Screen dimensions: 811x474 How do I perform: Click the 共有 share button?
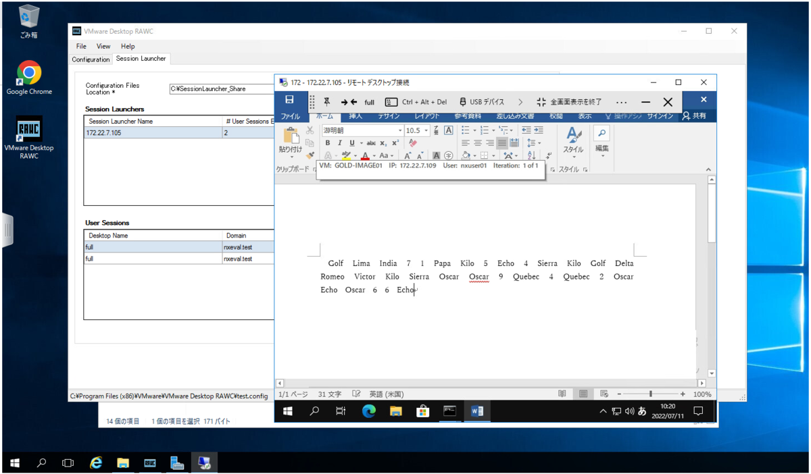pos(694,116)
